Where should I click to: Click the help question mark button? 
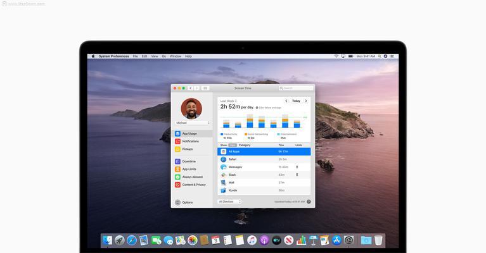309,202
